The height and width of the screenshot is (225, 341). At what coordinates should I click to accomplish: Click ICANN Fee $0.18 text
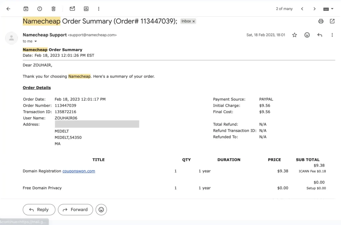[x=312, y=171]
